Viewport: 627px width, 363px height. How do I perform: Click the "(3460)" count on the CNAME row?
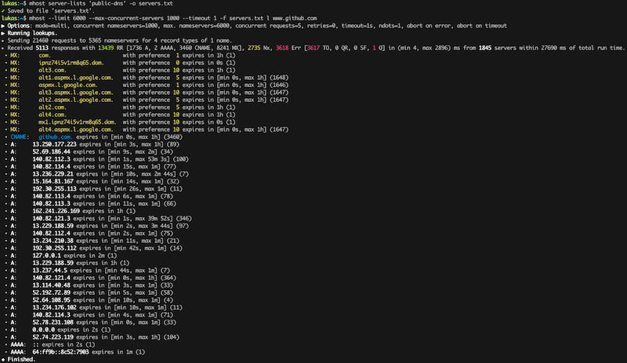172,137
